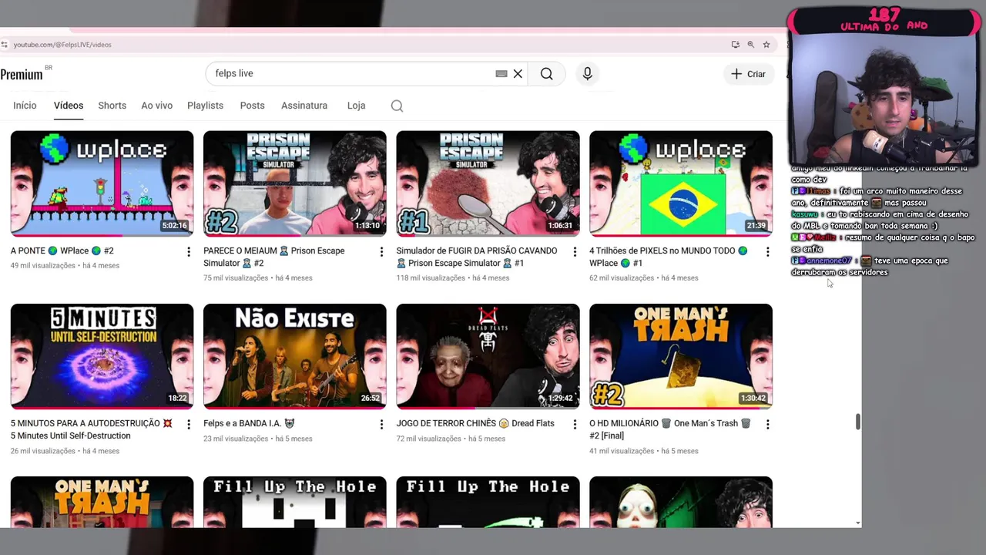Open Prison Escape Simulator #2 thumbnail
986x555 pixels.
295,183
